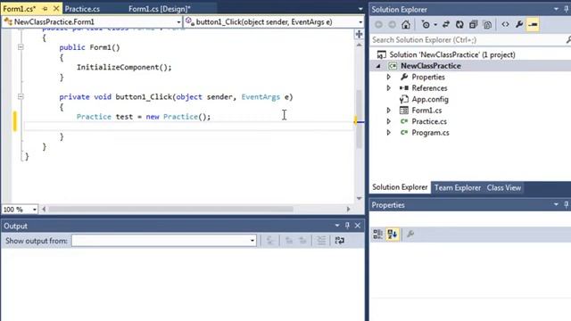Click the search magnifier in Solution Explorer
Screen dimensions: 571x321
click(568, 39)
